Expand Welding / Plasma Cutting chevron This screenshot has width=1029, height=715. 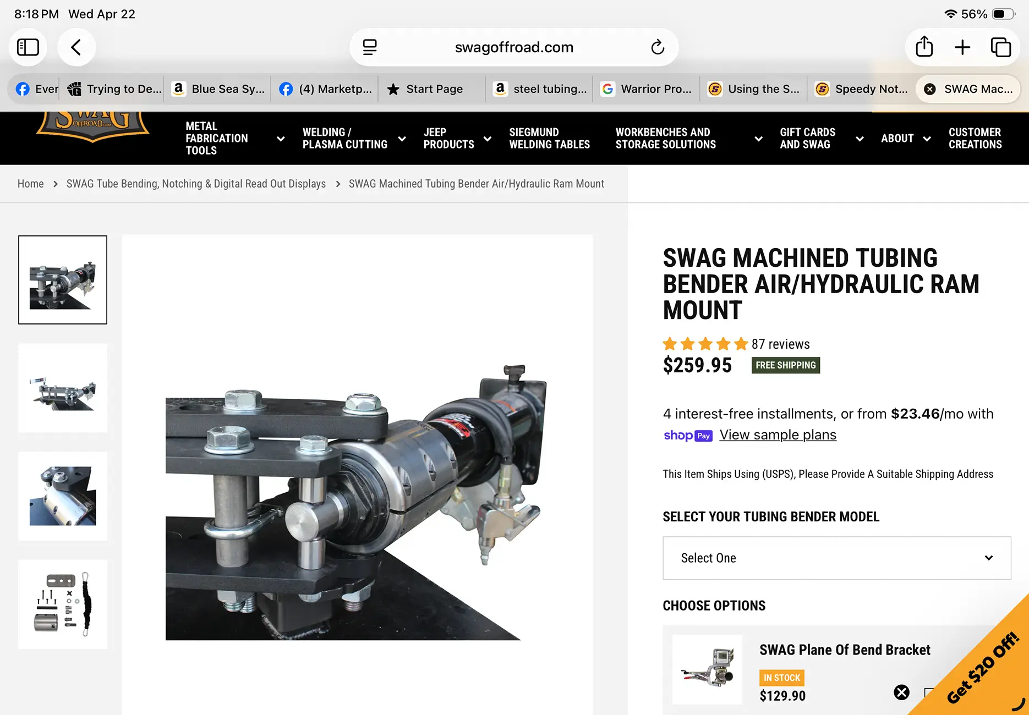pyautogui.click(x=402, y=139)
